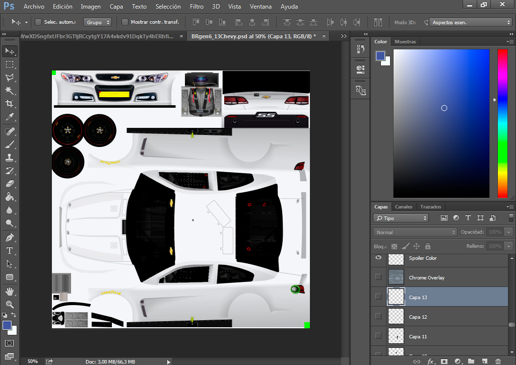Open the Grupo dropdown

click(x=97, y=22)
